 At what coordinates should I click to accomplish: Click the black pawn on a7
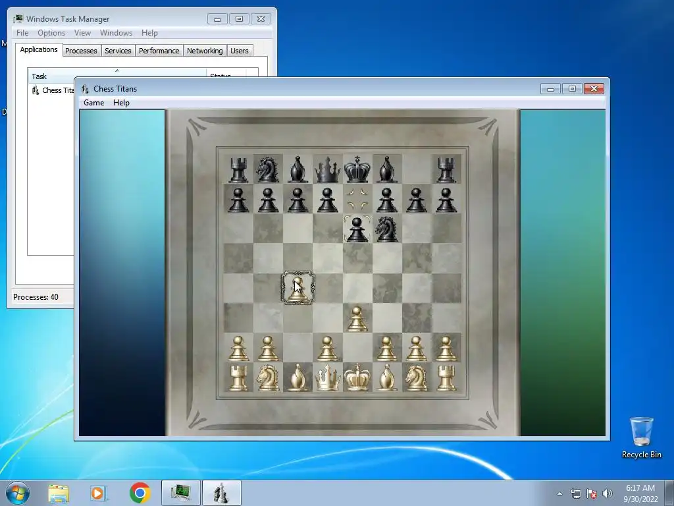click(238, 200)
